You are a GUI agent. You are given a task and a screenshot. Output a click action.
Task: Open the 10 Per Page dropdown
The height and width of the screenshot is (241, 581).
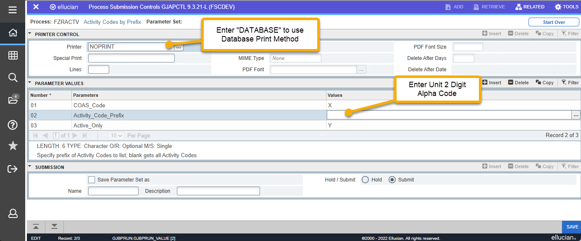pos(116,136)
